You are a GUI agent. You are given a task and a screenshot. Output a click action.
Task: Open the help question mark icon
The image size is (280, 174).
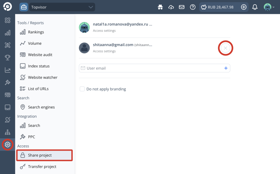pos(193,7)
